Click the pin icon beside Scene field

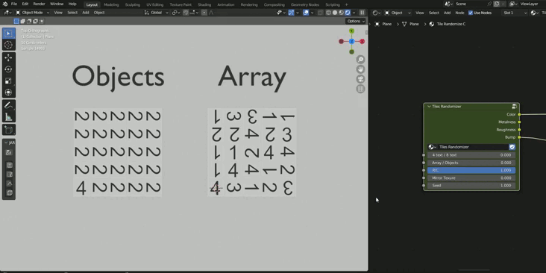(489, 4)
